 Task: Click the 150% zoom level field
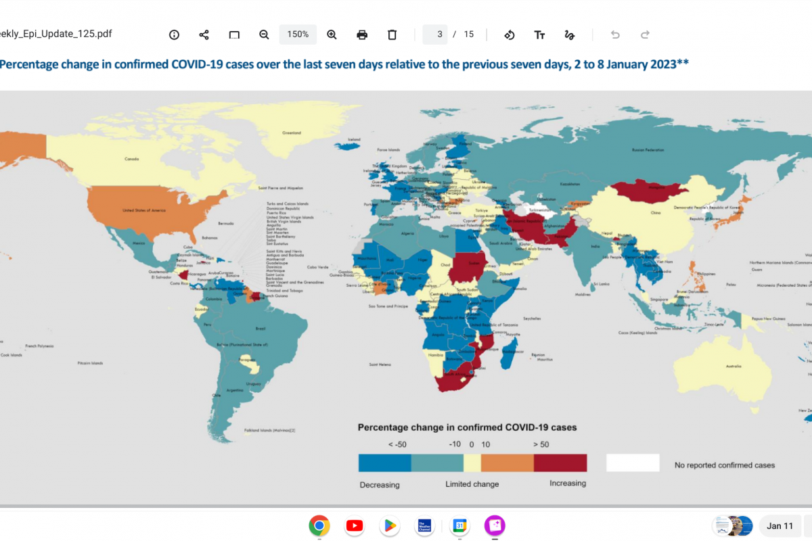[298, 34]
